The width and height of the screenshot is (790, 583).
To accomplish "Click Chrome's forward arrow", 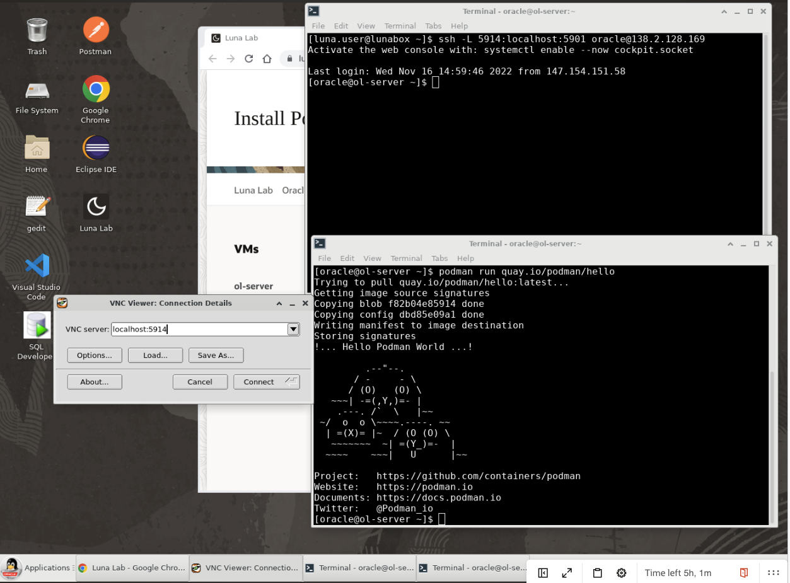I will (x=231, y=59).
